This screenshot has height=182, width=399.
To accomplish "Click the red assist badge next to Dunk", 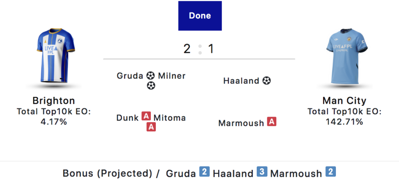I will coord(146,117).
